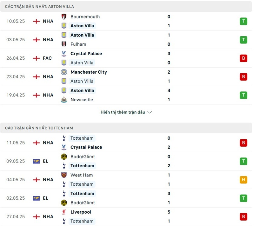Screen dimensions: 254x226
Task: Click the Liverpool club crest icon
Action: coord(64,212)
